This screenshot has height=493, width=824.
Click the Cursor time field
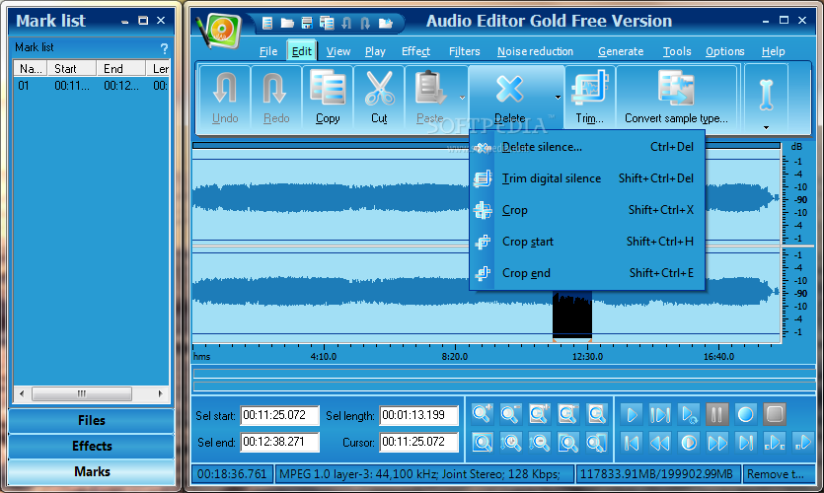click(x=418, y=442)
